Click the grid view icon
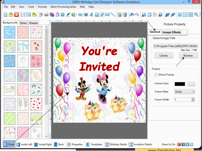This screenshot has width=202, height=151. point(180,15)
